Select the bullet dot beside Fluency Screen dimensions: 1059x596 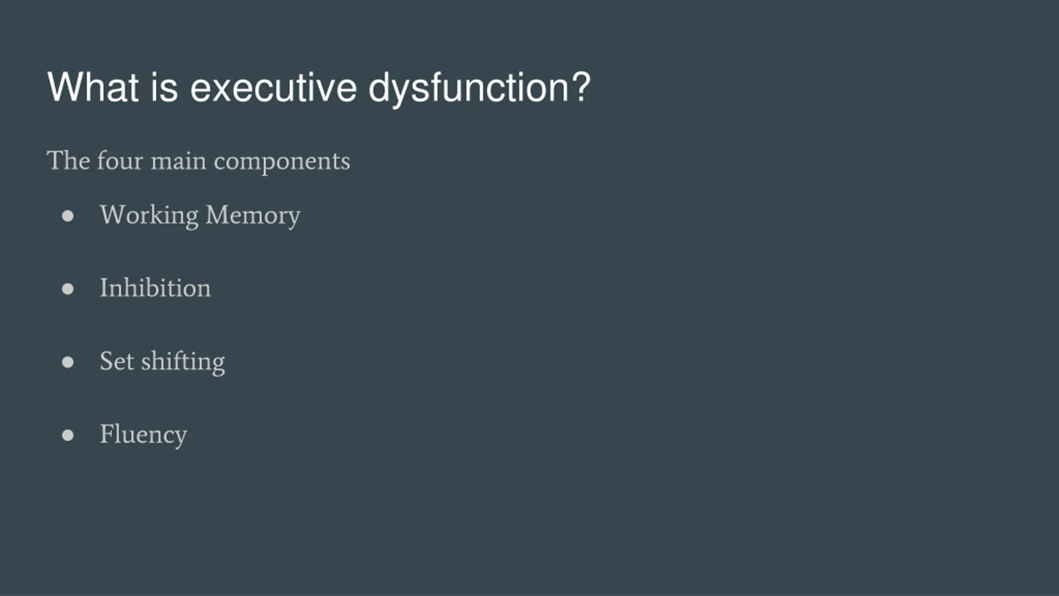68,435
